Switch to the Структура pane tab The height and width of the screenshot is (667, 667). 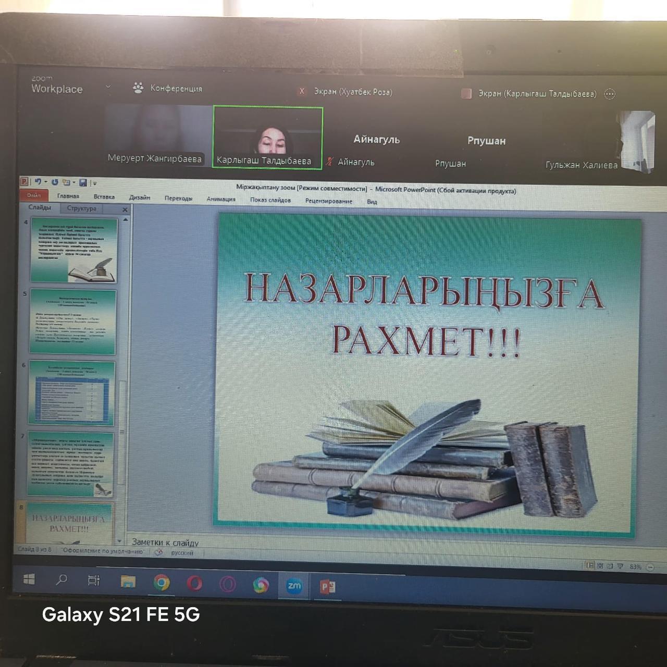[x=82, y=208]
